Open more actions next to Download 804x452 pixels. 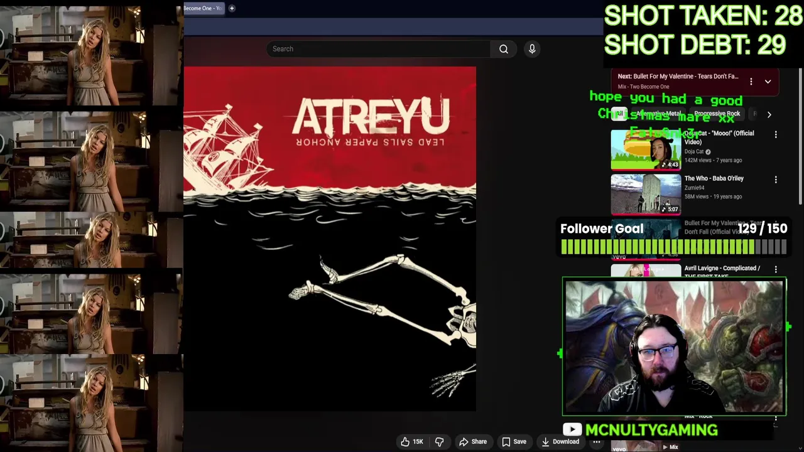click(597, 441)
